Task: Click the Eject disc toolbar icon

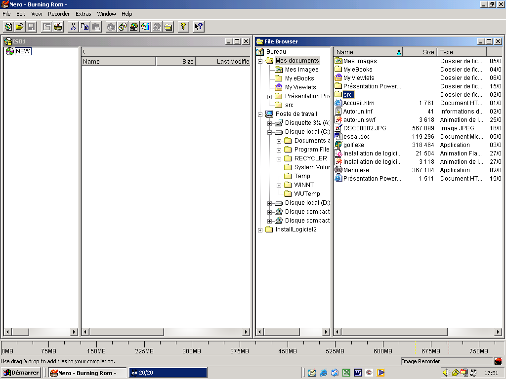Action: 157,27
